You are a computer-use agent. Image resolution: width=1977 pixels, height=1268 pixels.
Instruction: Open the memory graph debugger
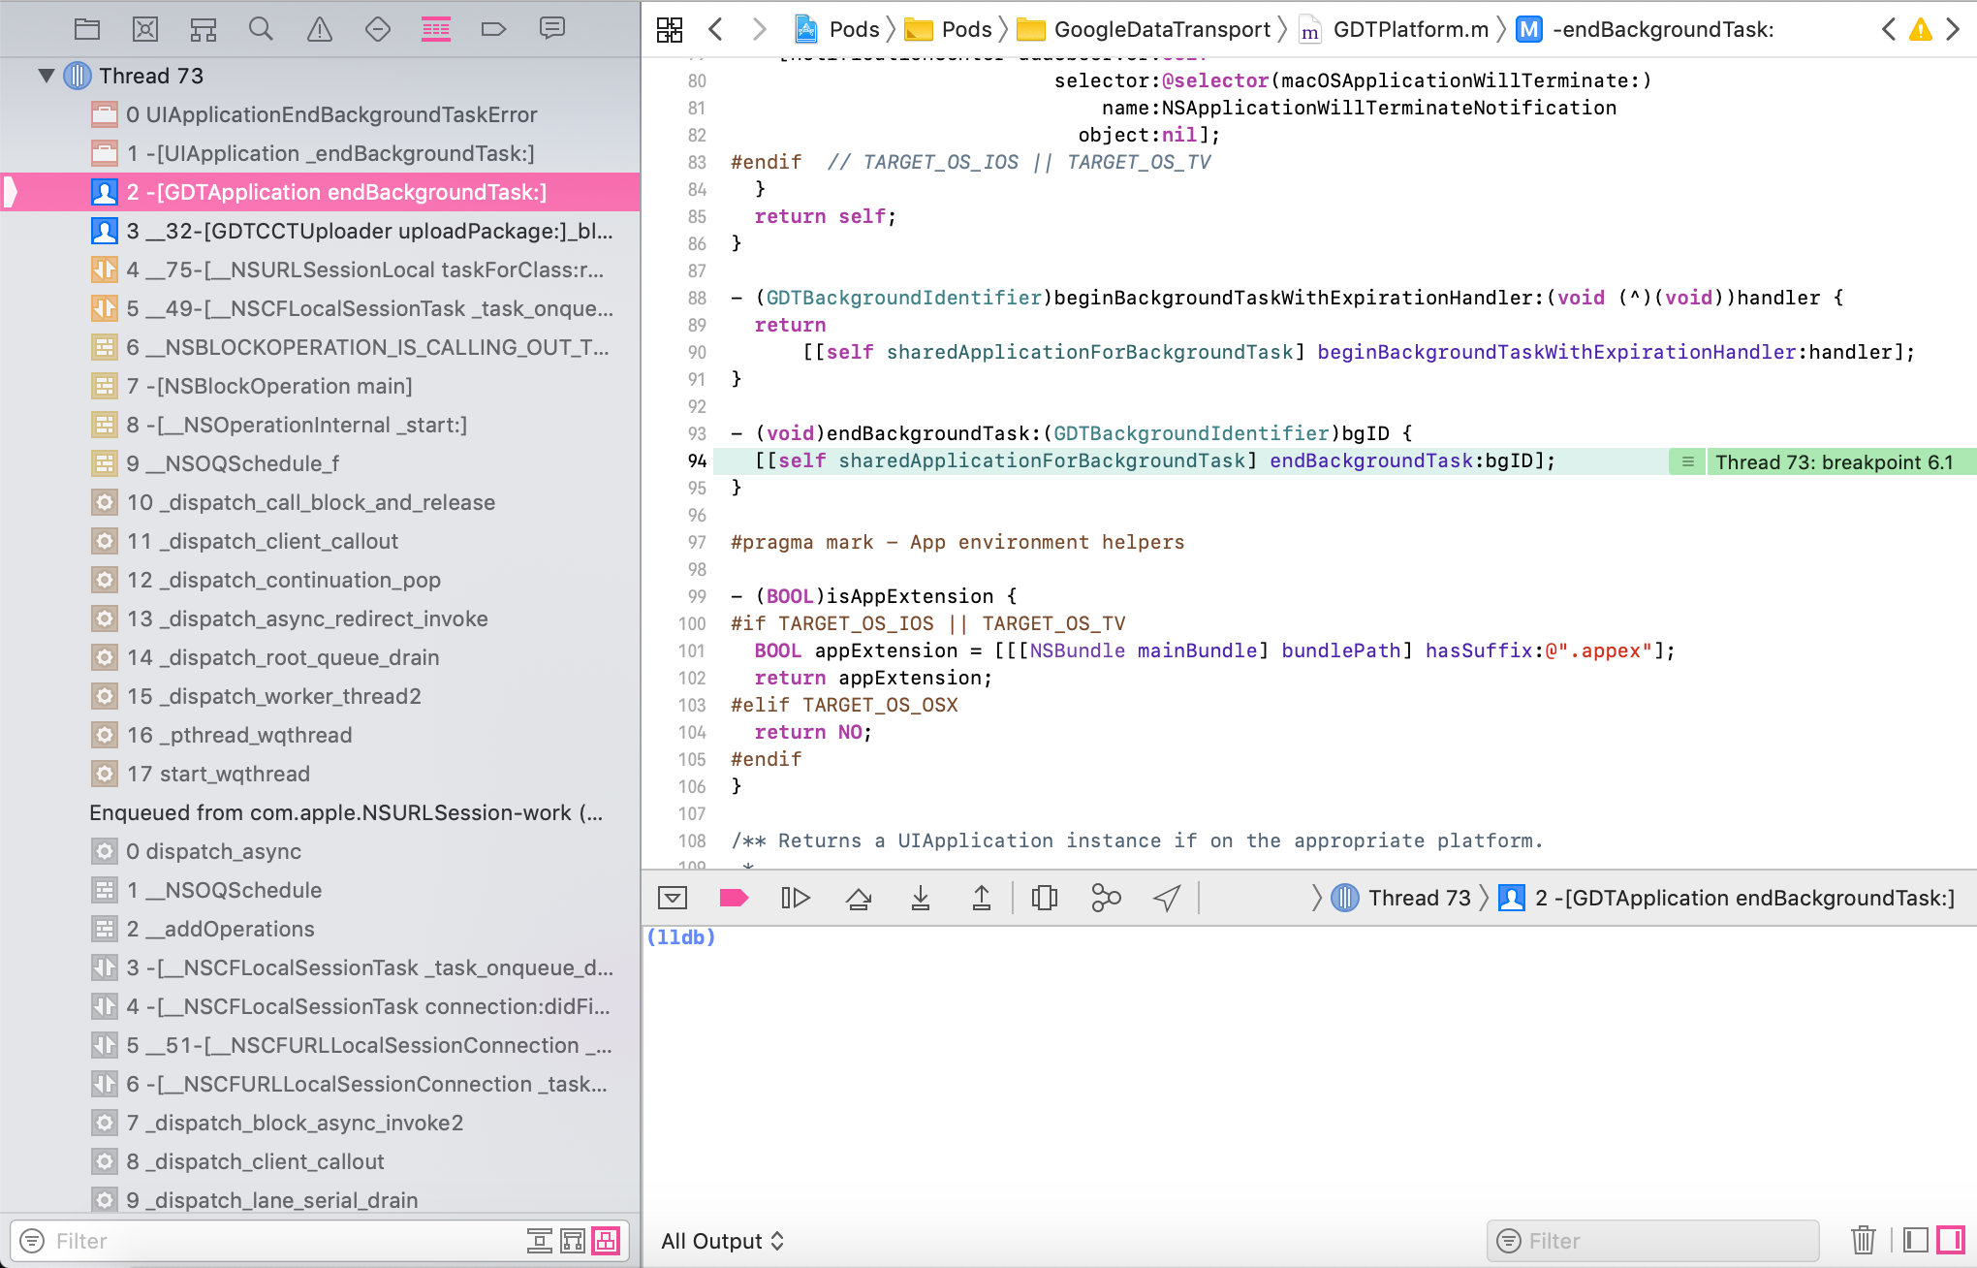[x=1106, y=898]
